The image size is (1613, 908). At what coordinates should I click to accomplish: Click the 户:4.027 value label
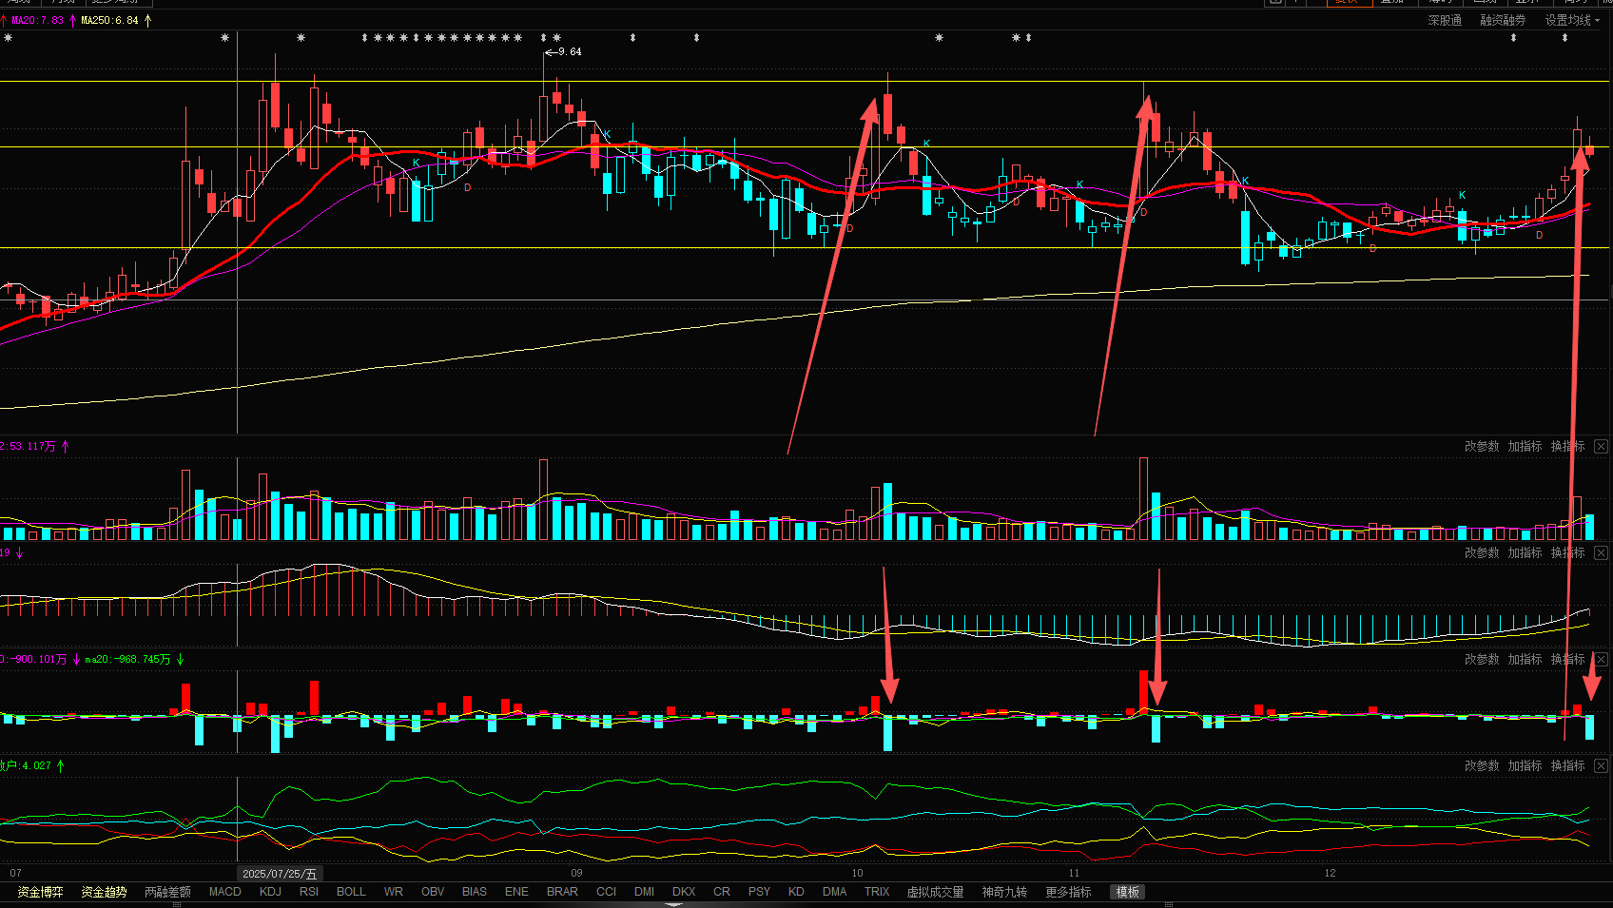pyautogui.click(x=26, y=765)
